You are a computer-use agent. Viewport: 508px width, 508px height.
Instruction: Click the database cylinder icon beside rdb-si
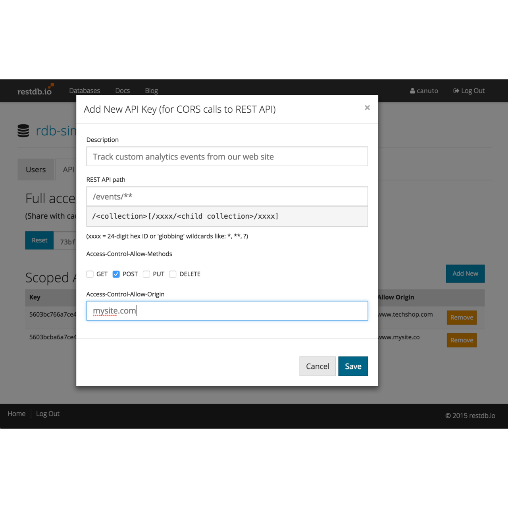coord(23,130)
